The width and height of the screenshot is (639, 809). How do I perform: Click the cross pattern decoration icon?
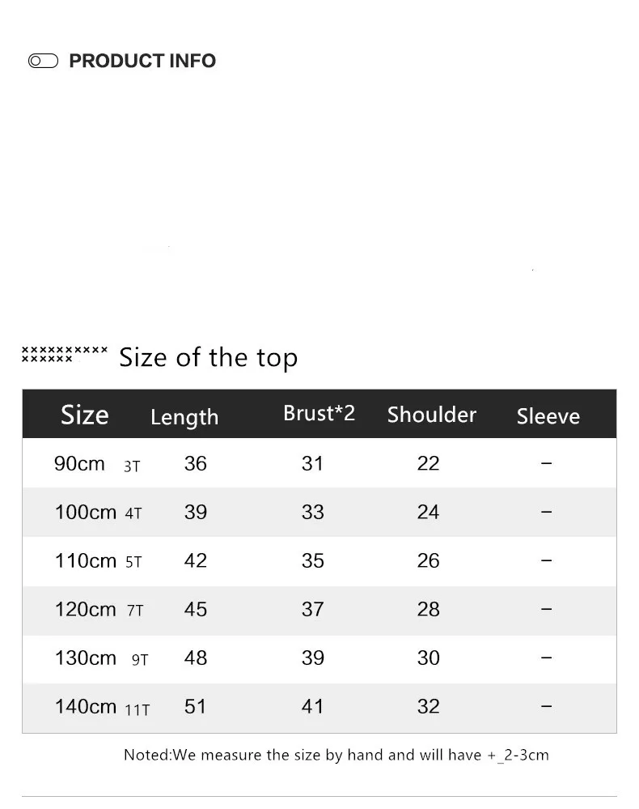click(65, 355)
